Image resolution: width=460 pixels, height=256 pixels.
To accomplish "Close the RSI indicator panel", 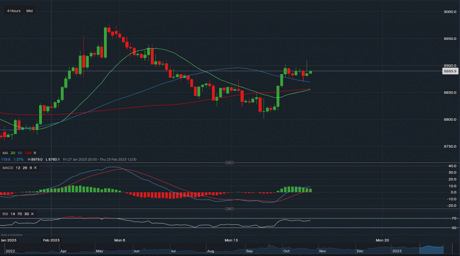I will 33,214.
